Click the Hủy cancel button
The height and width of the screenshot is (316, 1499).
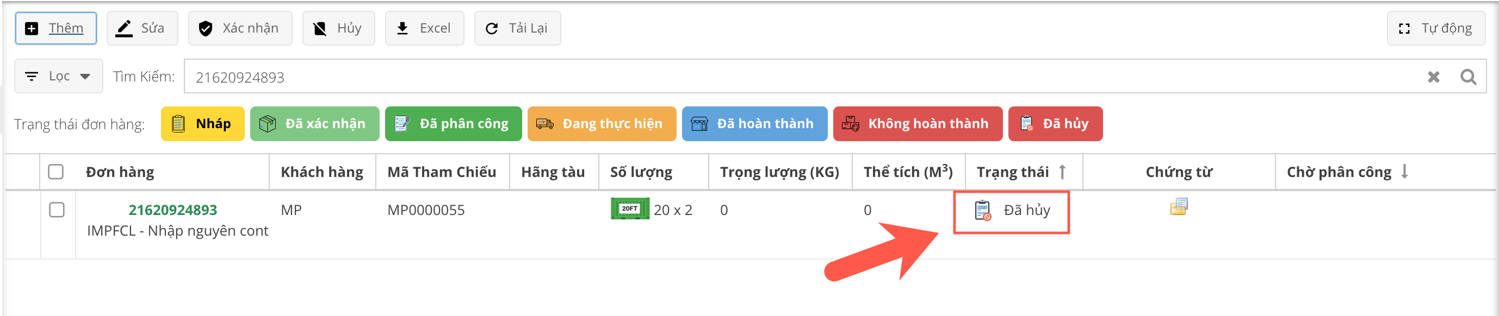tap(338, 28)
